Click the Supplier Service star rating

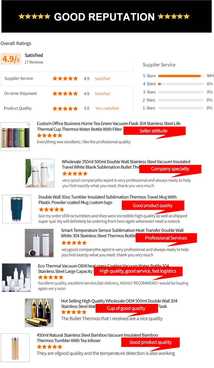(65, 79)
